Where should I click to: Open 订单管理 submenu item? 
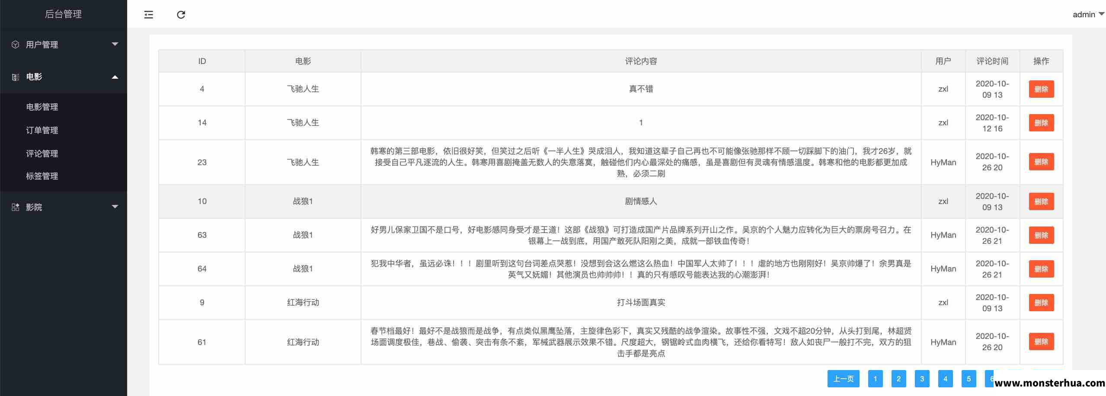coord(42,130)
